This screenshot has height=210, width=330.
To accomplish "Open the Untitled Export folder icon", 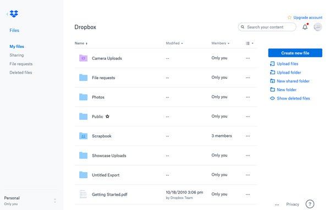I will (x=84, y=175).
